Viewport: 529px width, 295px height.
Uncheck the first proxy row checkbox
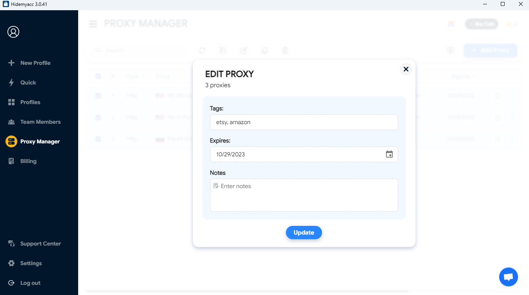pyautogui.click(x=98, y=96)
